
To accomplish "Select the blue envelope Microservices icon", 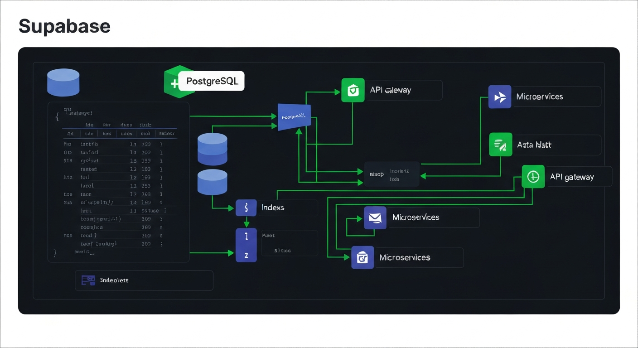I will tap(375, 217).
